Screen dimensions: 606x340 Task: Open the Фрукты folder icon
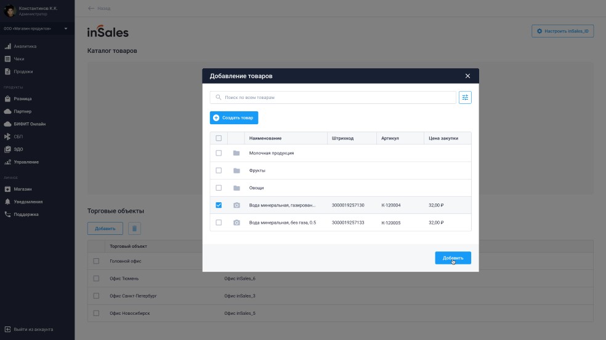[236, 170]
